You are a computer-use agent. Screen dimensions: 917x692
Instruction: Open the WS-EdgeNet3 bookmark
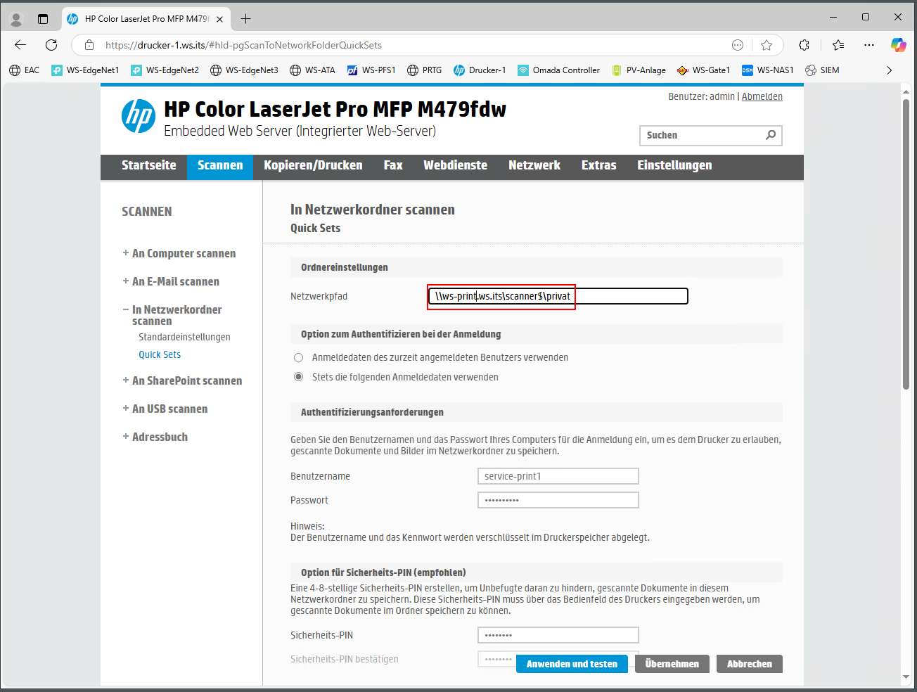244,70
